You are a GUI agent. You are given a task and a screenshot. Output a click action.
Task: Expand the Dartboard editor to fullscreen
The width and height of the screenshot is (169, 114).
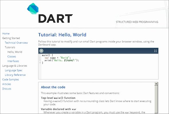click(156, 51)
